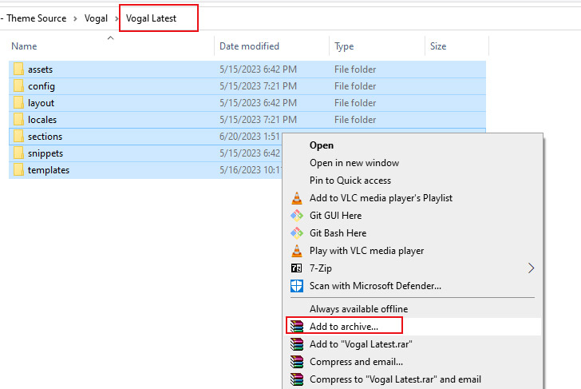Go to Vogal in the breadcrumb path
581x389 pixels.
point(96,18)
